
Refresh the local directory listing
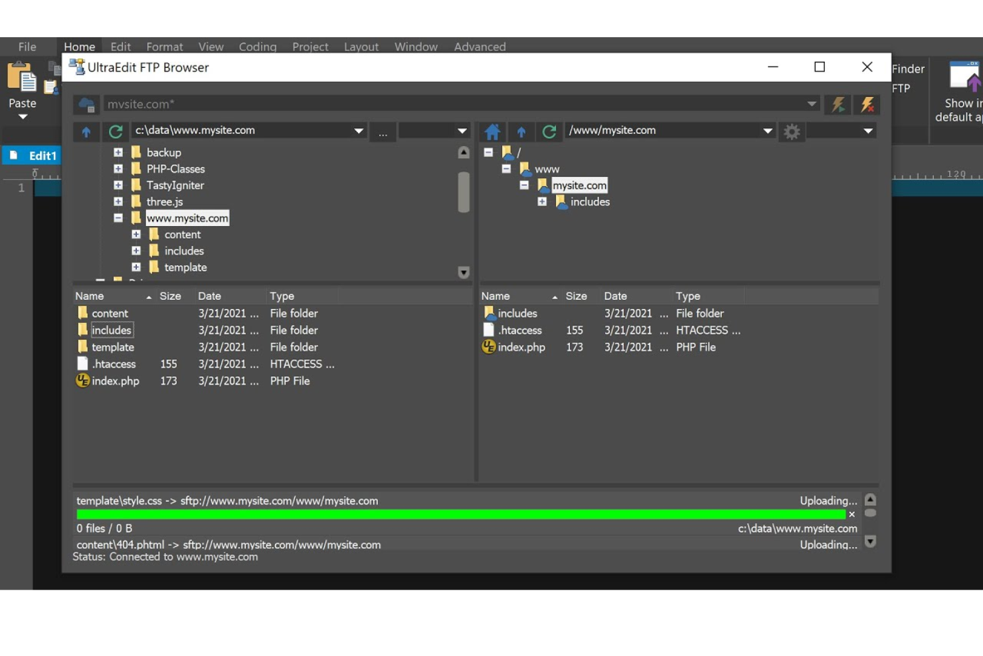[x=116, y=132]
